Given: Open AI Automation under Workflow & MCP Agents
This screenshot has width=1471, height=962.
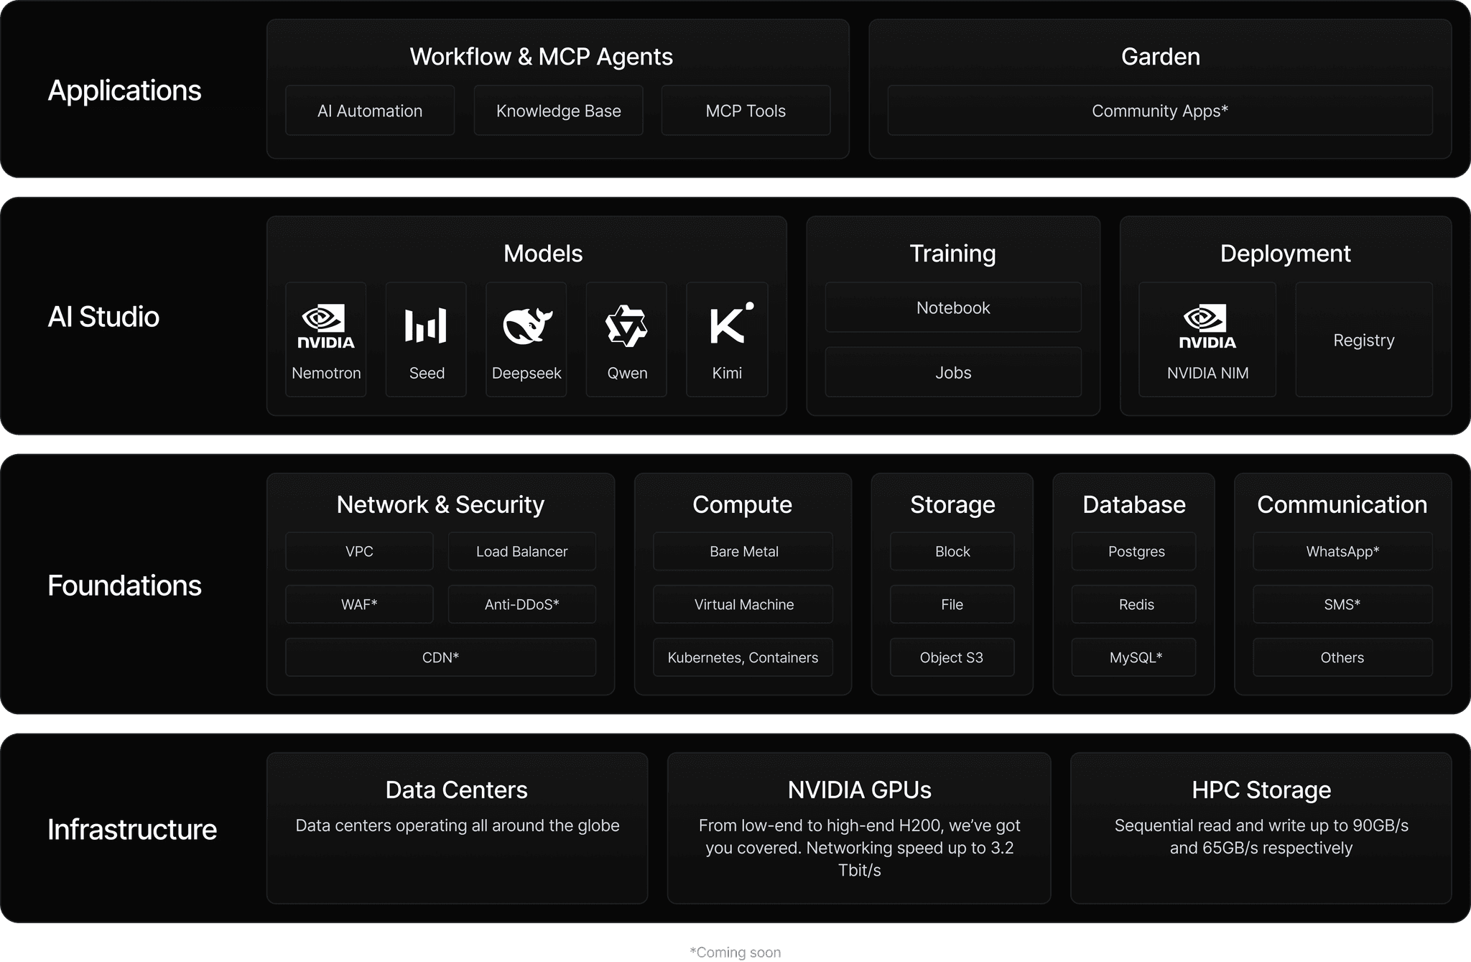Looking at the screenshot, I should coord(369,110).
